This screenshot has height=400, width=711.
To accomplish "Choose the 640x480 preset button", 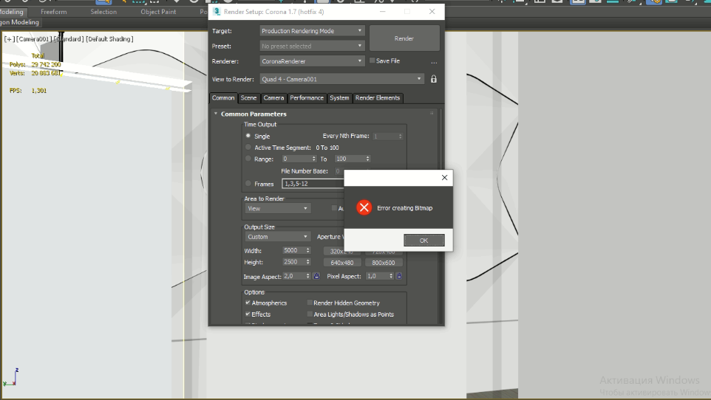I will click(342, 263).
